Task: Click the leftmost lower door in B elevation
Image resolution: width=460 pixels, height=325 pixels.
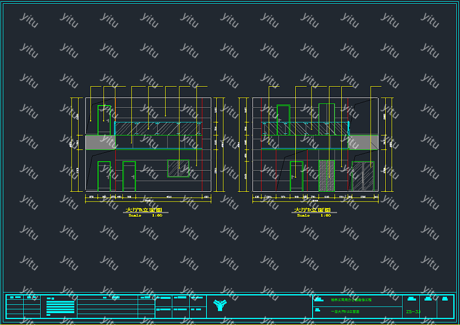Action: click(104, 176)
